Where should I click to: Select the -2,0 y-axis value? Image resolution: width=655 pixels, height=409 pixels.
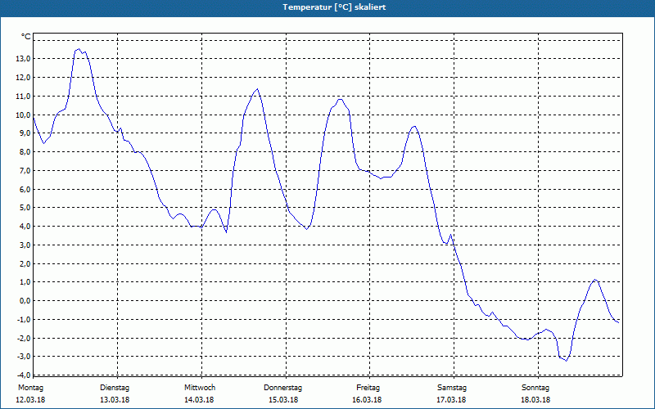coord(24,339)
